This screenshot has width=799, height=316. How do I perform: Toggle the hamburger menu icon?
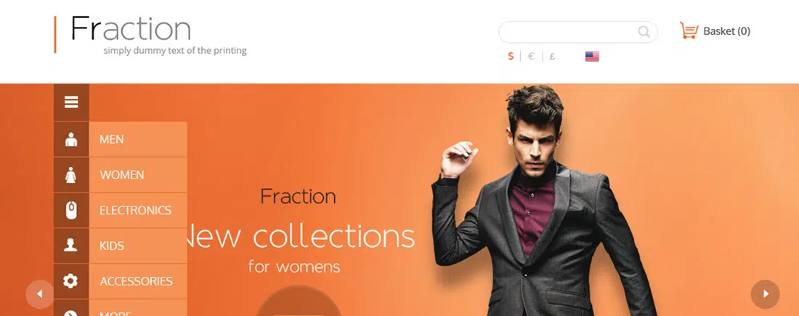(x=71, y=102)
